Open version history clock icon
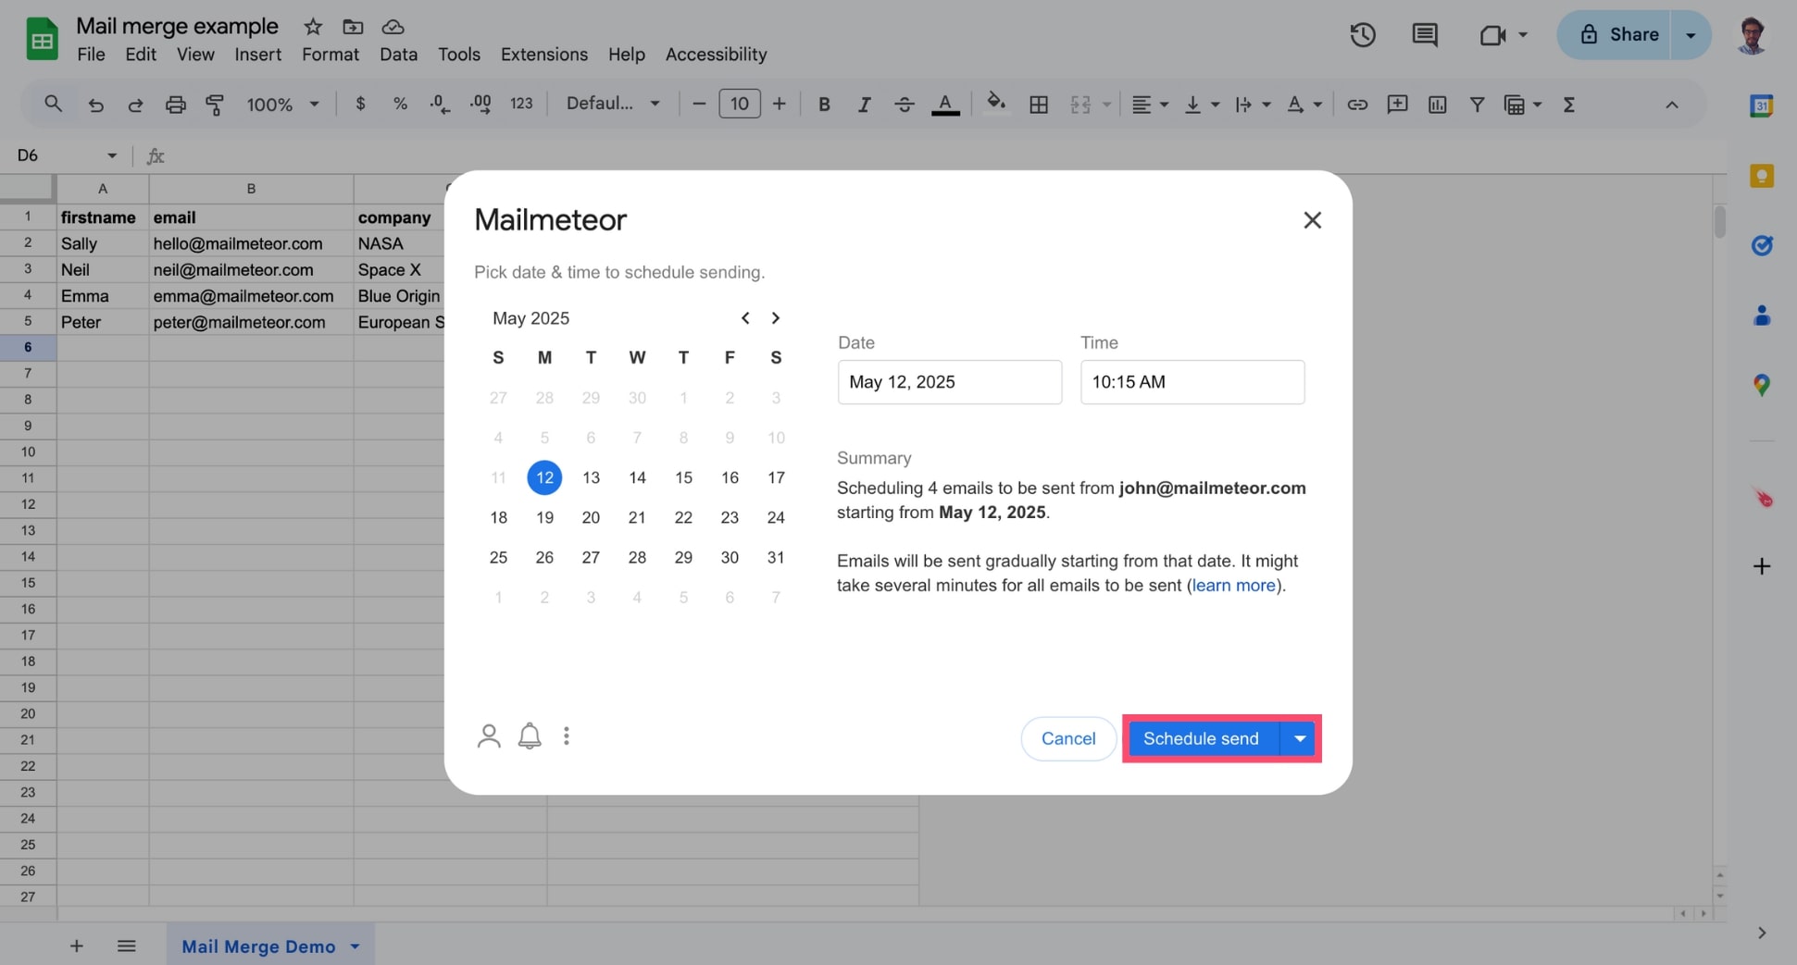Screen dimensions: 1797x965 point(1362,35)
